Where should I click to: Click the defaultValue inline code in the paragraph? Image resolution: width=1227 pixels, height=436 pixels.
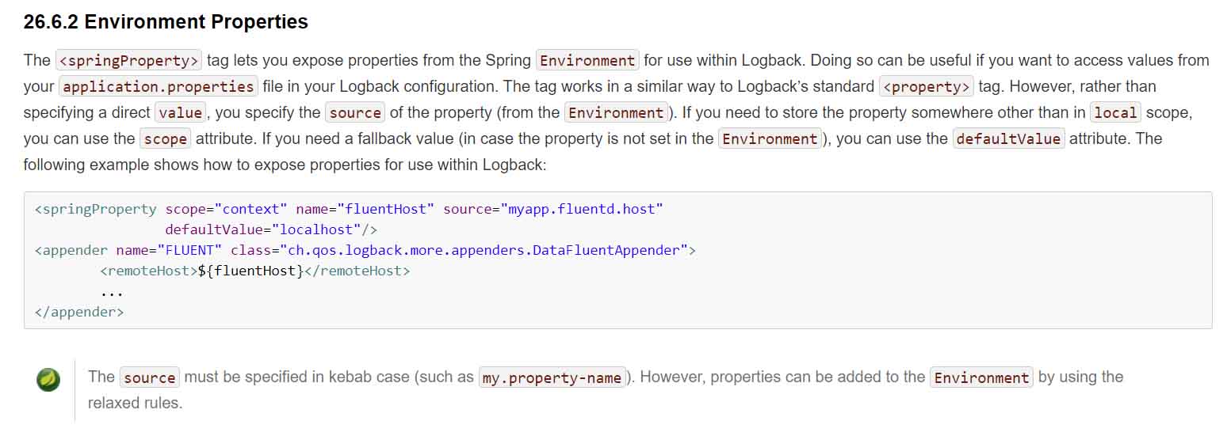click(x=1008, y=139)
